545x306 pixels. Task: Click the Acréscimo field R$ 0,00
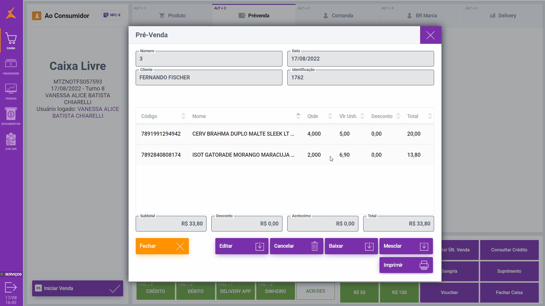point(323,224)
